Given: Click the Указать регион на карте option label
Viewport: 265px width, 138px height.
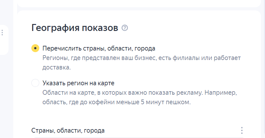Looking at the screenshot, I should coord(78,83).
